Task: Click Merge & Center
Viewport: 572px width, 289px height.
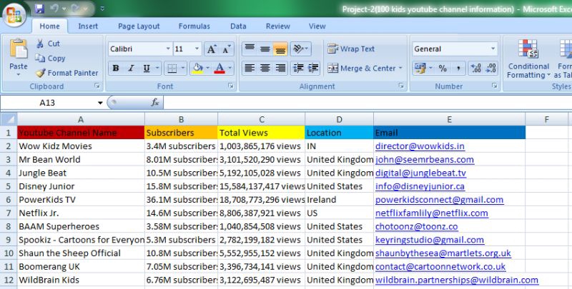Action: [361, 68]
